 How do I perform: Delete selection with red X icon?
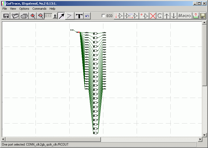tap(153, 16)
